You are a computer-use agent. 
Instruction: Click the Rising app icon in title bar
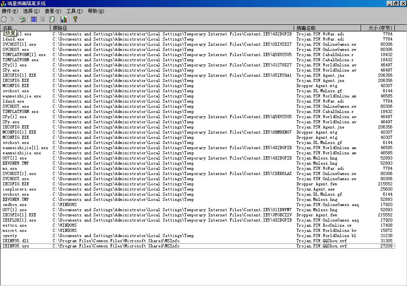pos(3,3)
